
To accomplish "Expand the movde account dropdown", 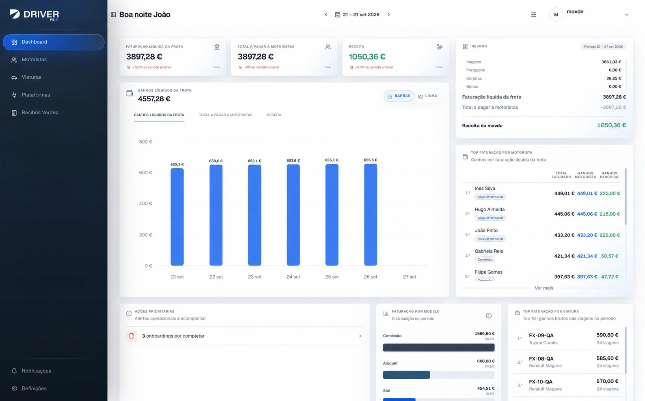I will click(x=627, y=15).
